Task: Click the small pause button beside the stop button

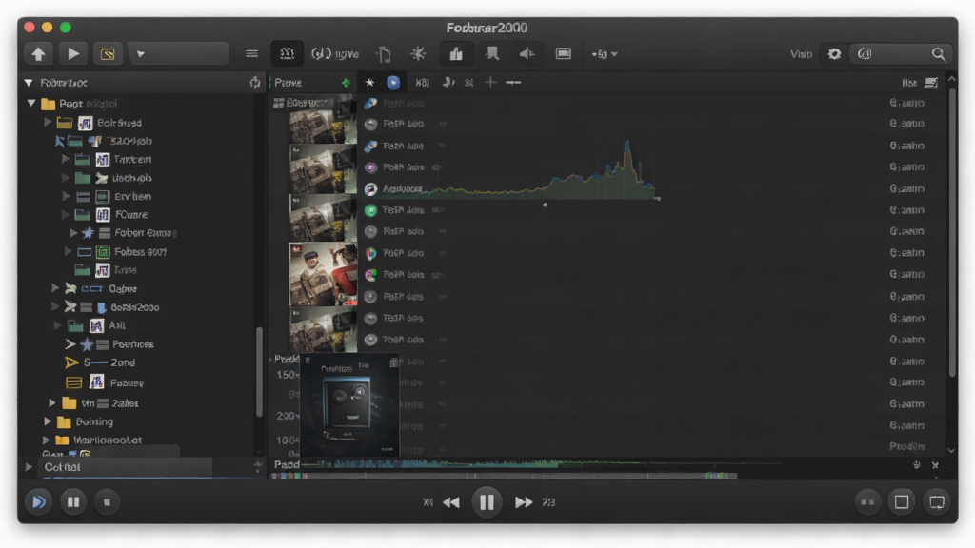Action: pos(72,502)
